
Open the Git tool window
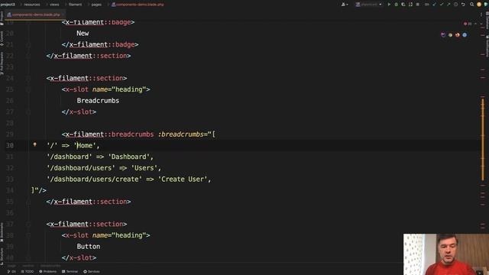11,272
